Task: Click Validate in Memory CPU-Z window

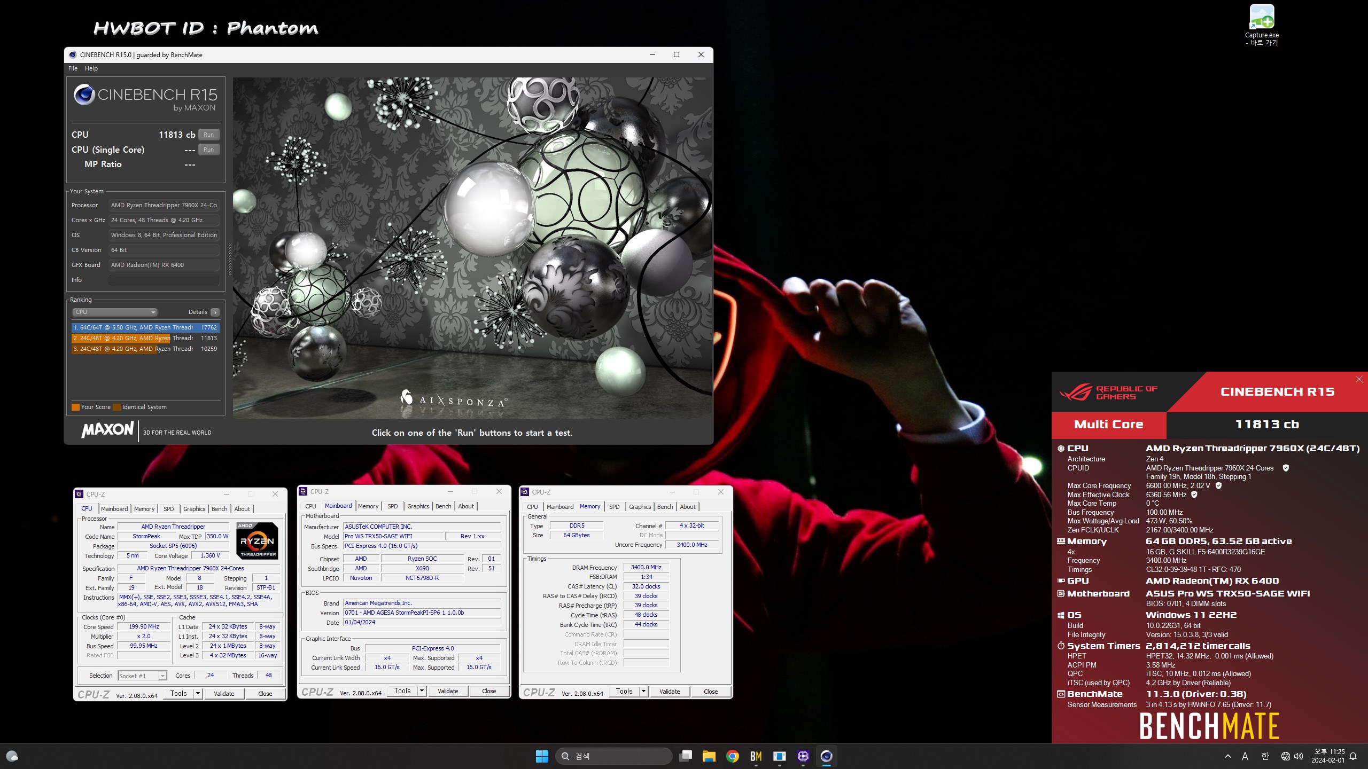Action: coord(670,691)
